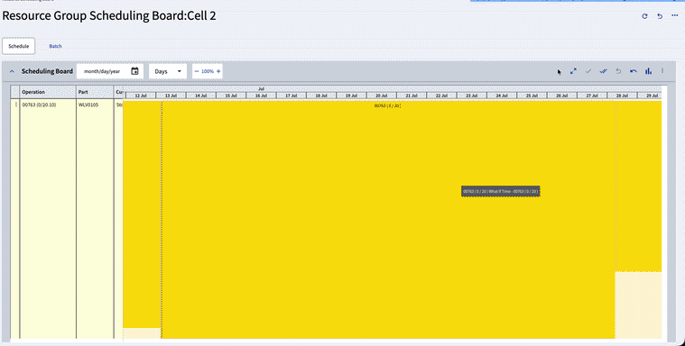Click the single checkmark save icon
The image size is (685, 346).
click(588, 71)
